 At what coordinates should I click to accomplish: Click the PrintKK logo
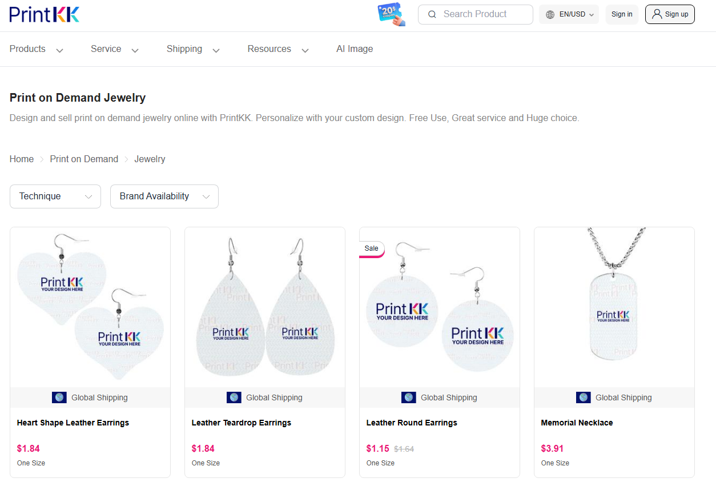[x=44, y=14]
